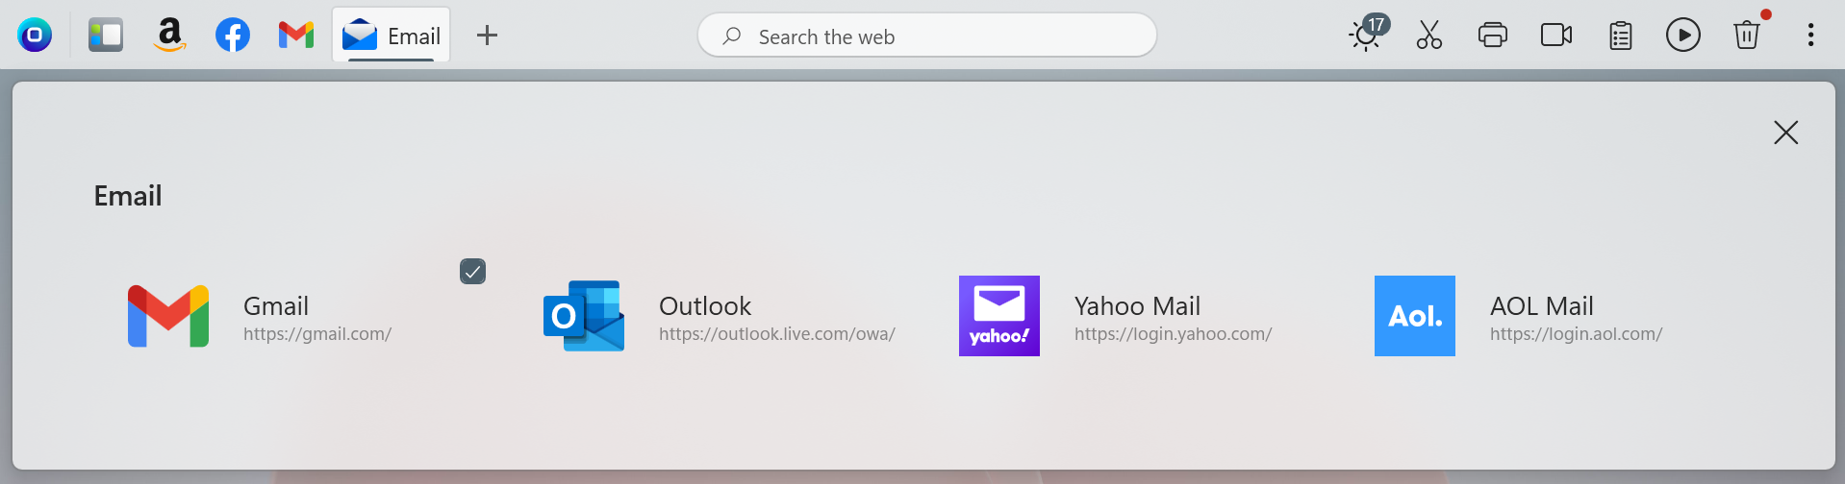Open the Gmail shortcut in toolbar
This screenshot has height=484, width=1845.
(x=296, y=36)
